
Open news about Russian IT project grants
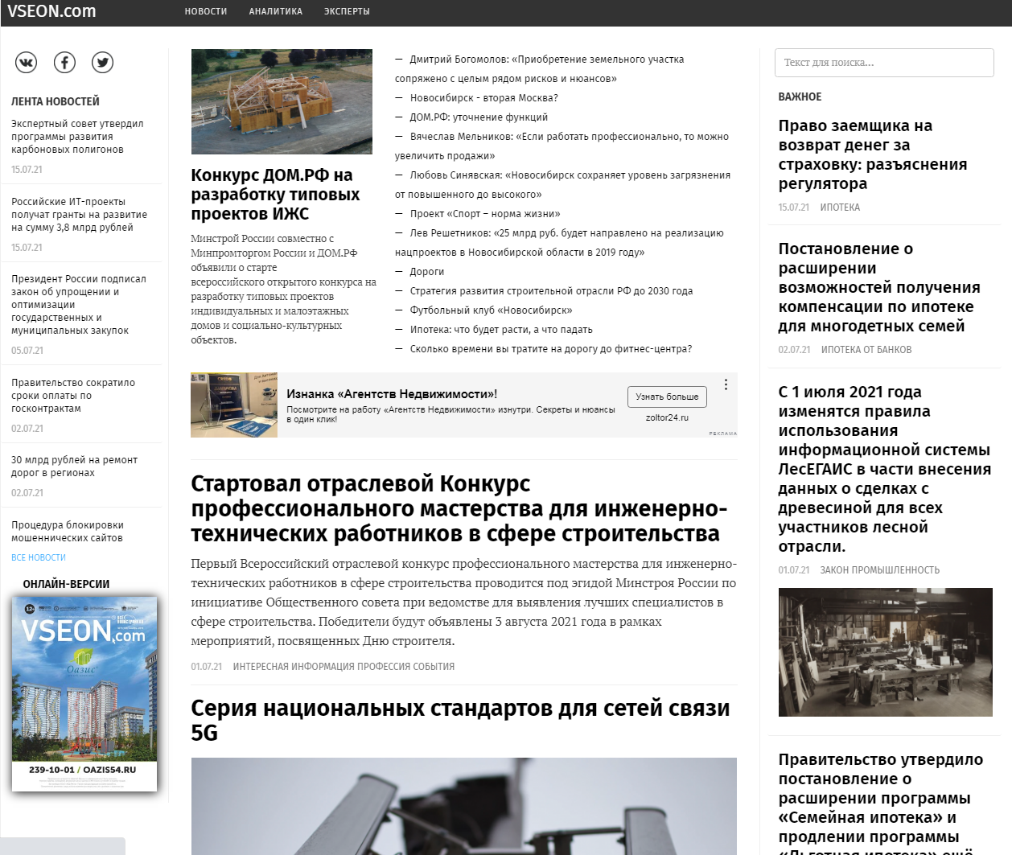tap(79, 215)
